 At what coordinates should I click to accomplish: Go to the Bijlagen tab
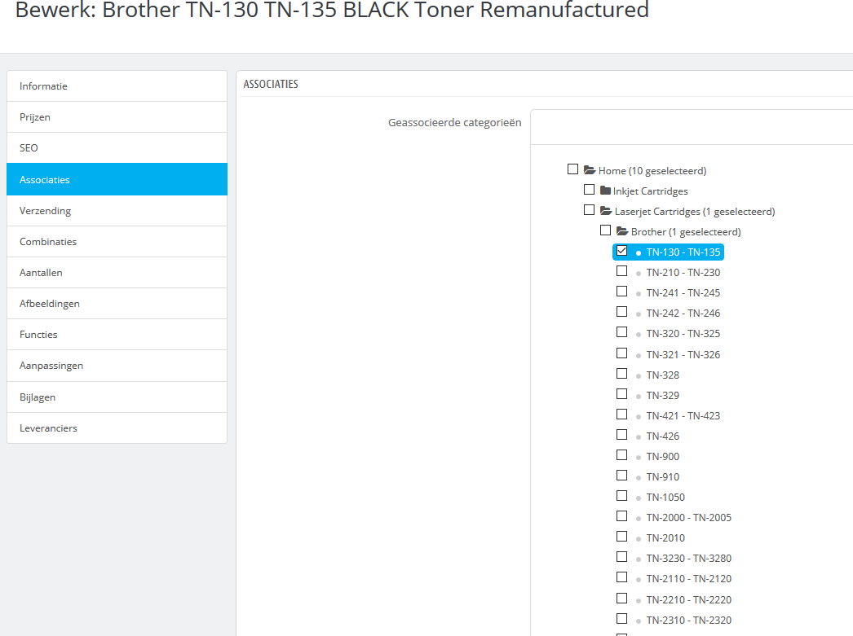coord(117,397)
